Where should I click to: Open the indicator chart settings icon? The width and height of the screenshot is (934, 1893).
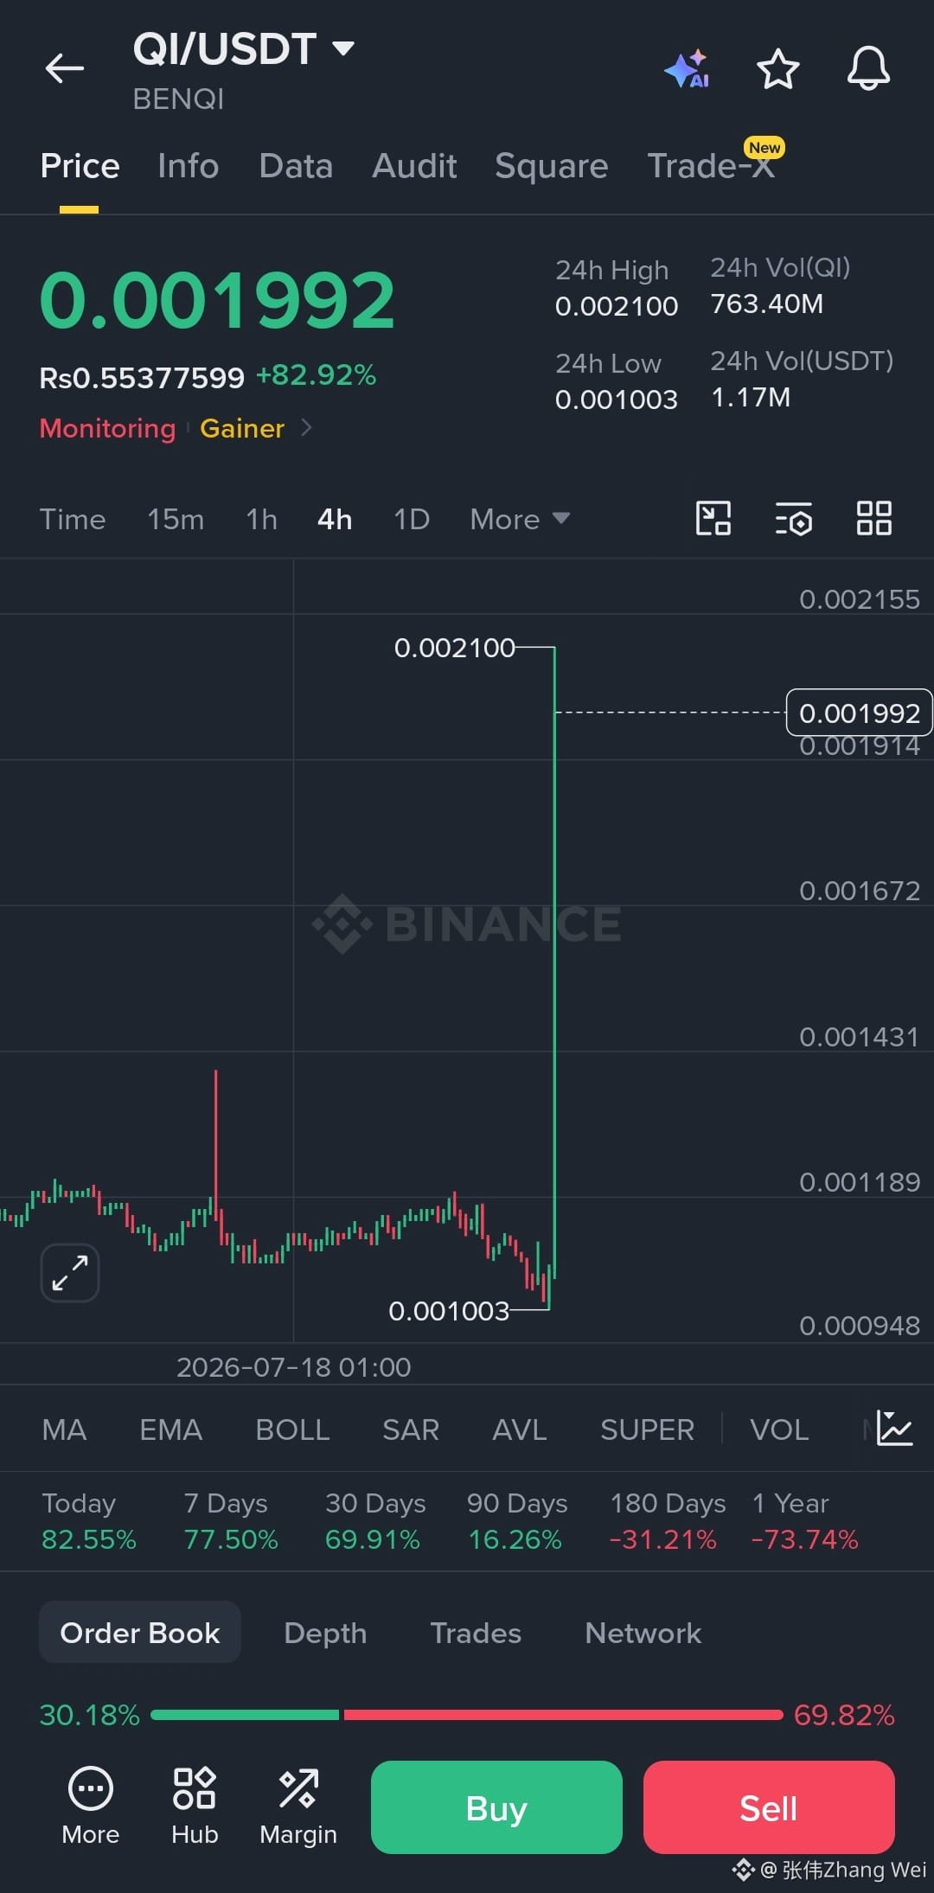[894, 1429]
